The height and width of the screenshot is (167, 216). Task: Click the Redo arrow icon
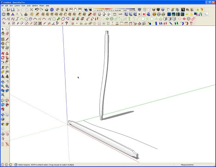coord(41,9)
